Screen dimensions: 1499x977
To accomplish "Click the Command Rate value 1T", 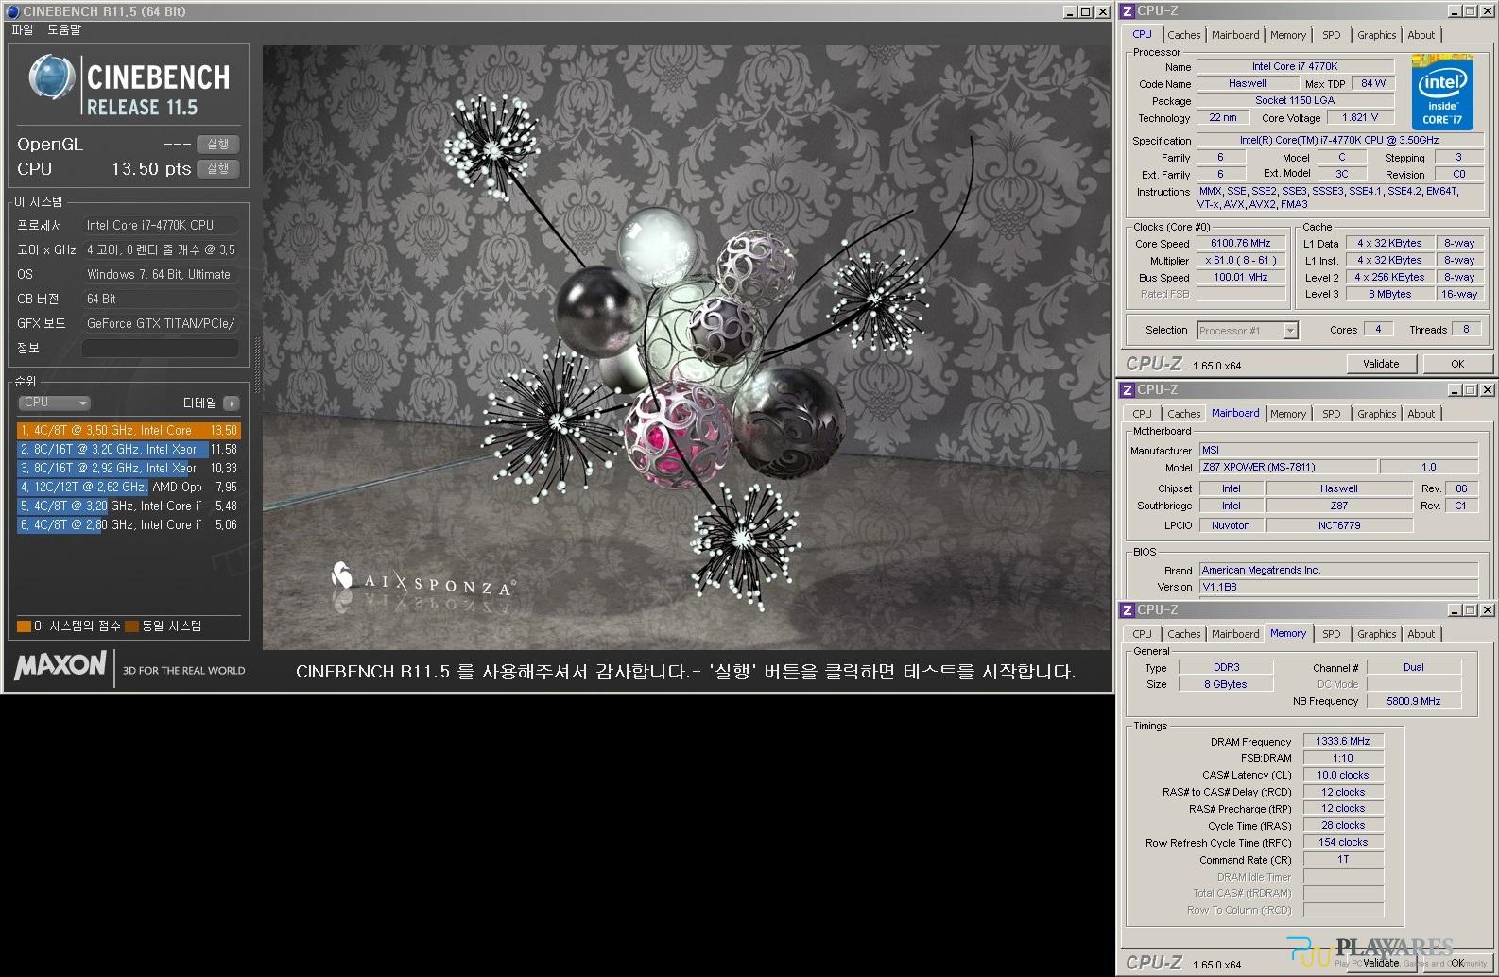I will [1343, 860].
